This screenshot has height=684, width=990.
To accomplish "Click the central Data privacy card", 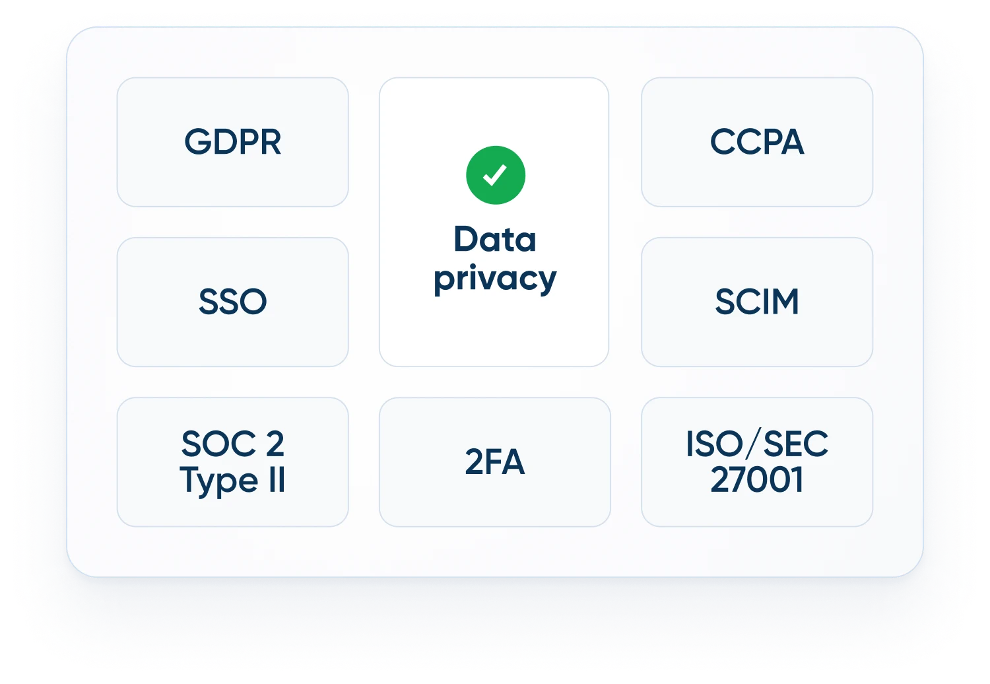I will coord(494,222).
